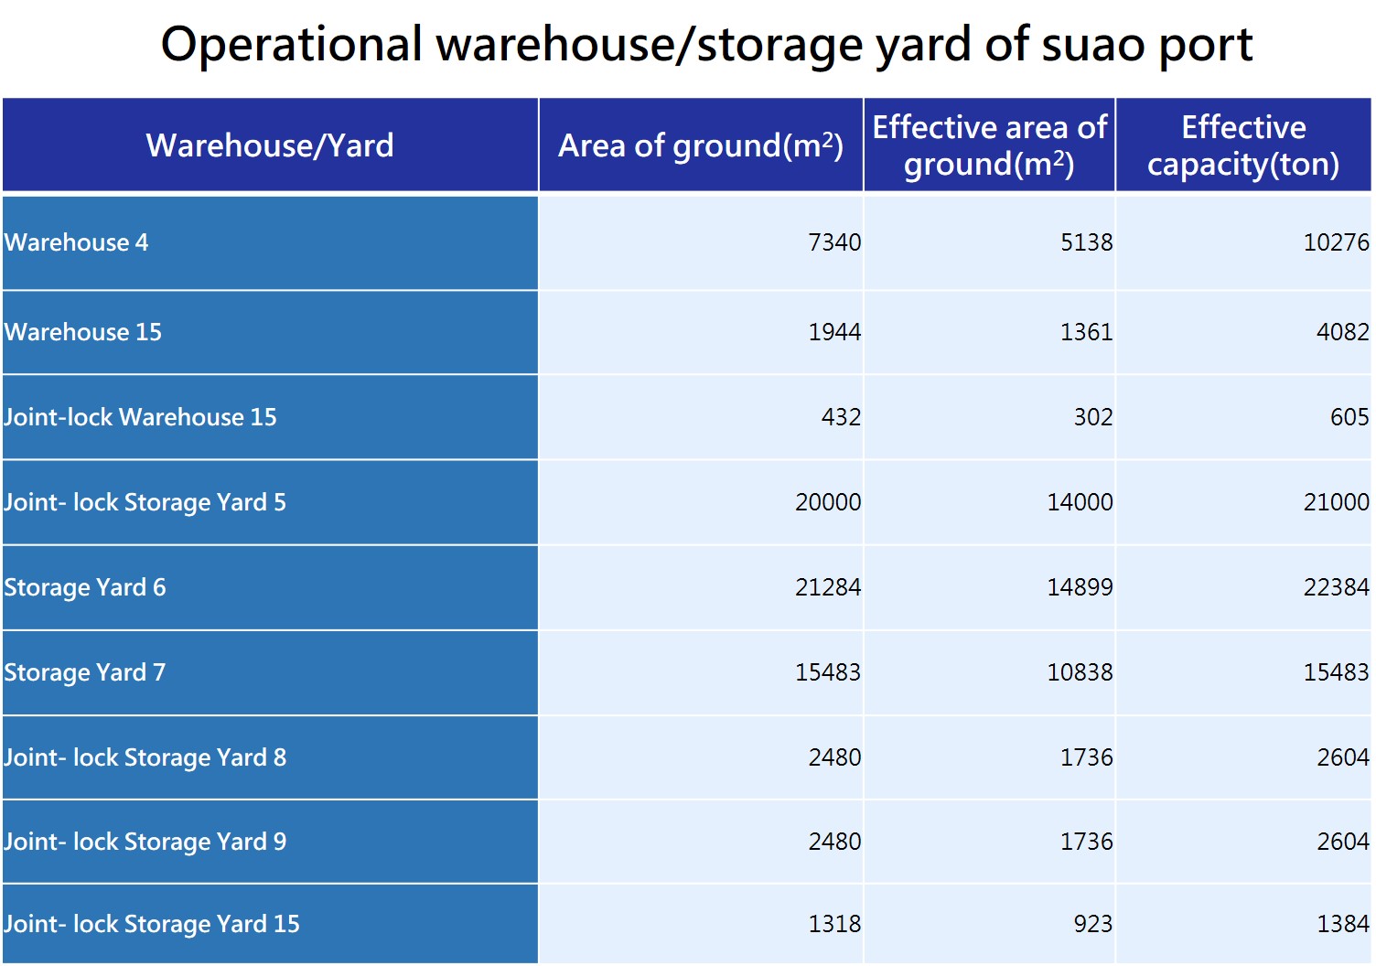Select effective area value 10838

(1080, 672)
